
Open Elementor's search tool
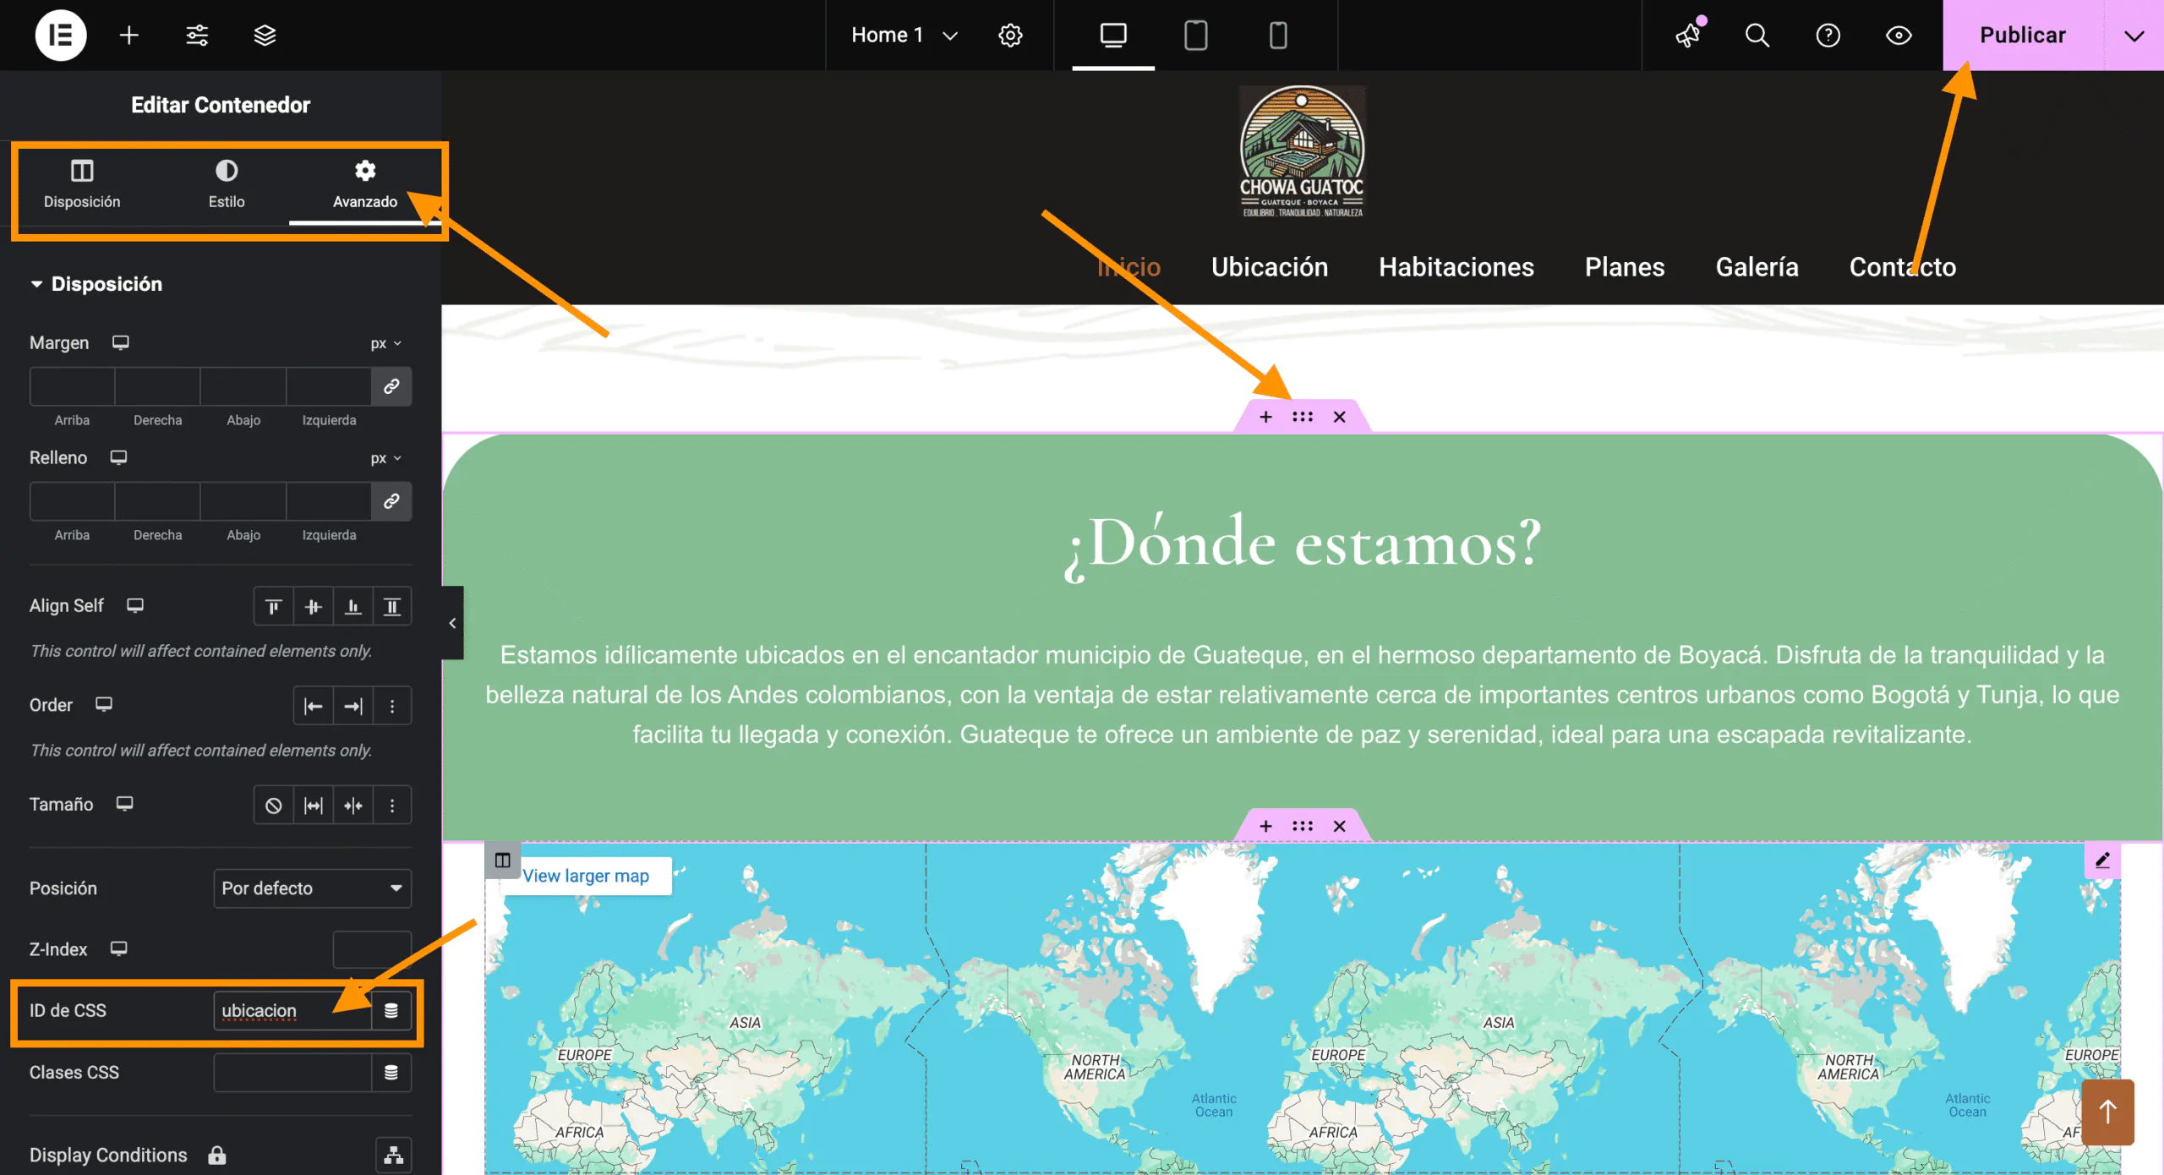point(1756,36)
